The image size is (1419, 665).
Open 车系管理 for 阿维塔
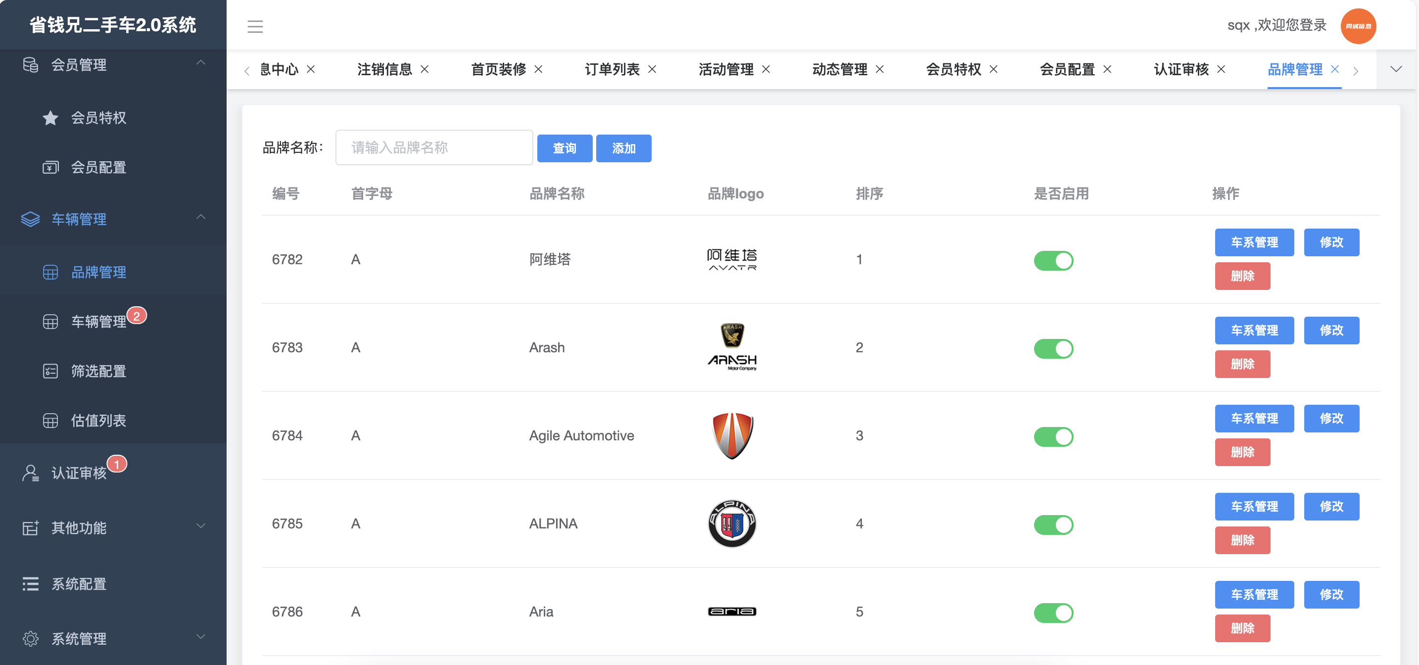1254,242
